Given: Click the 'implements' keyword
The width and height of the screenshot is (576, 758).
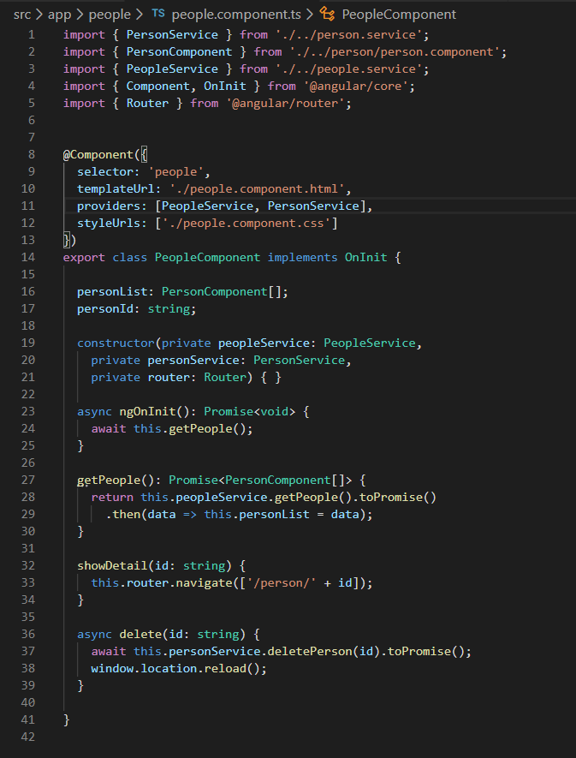Looking at the screenshot, I should coord(302,257).
